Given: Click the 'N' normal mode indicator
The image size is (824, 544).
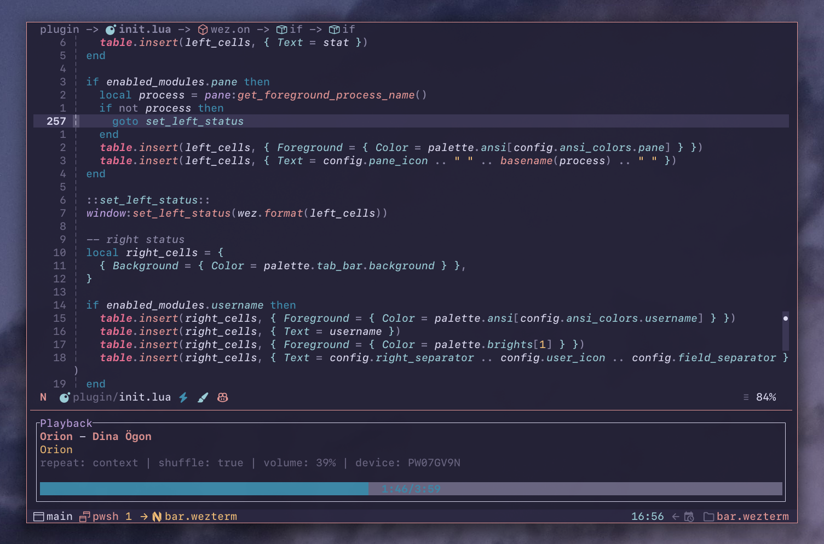Looking at the screenshot, I should pyautogui.click(x=43, y=397).
